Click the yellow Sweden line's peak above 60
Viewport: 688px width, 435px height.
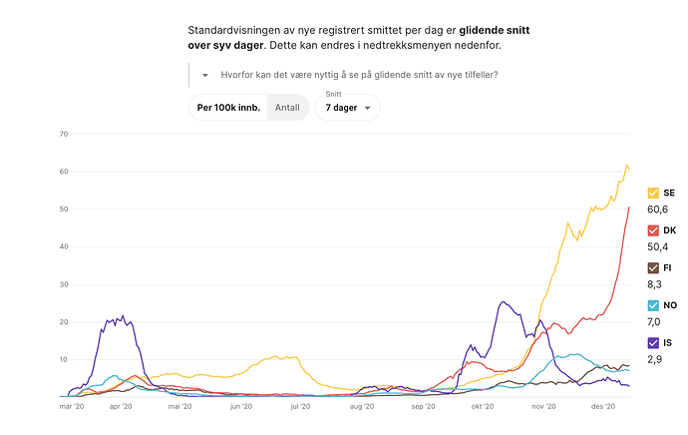[x=627, y=166]
